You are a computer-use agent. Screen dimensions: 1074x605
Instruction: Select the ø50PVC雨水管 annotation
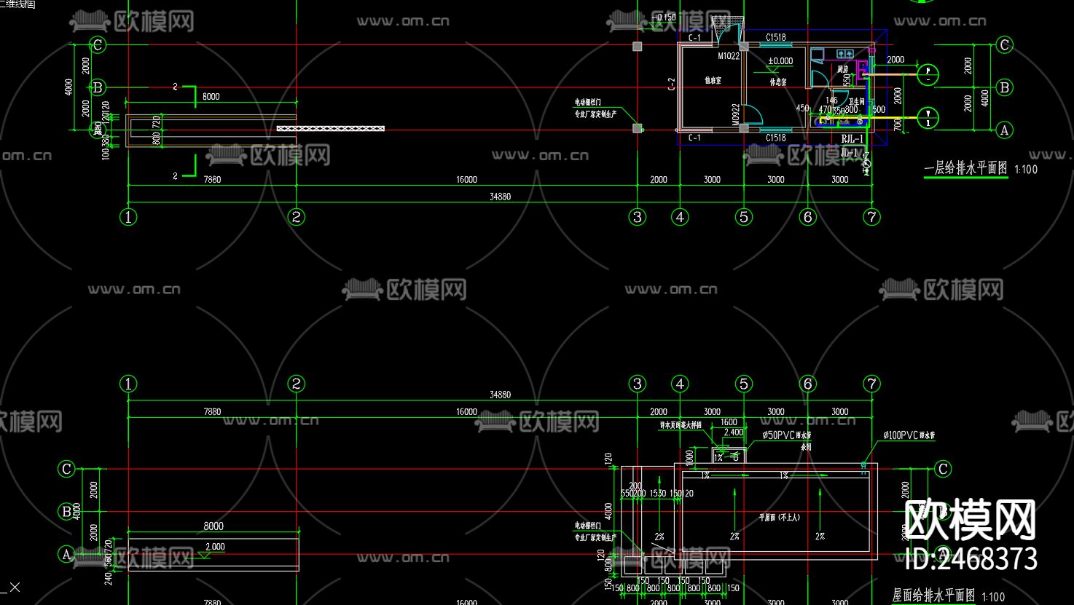[788, 435]
